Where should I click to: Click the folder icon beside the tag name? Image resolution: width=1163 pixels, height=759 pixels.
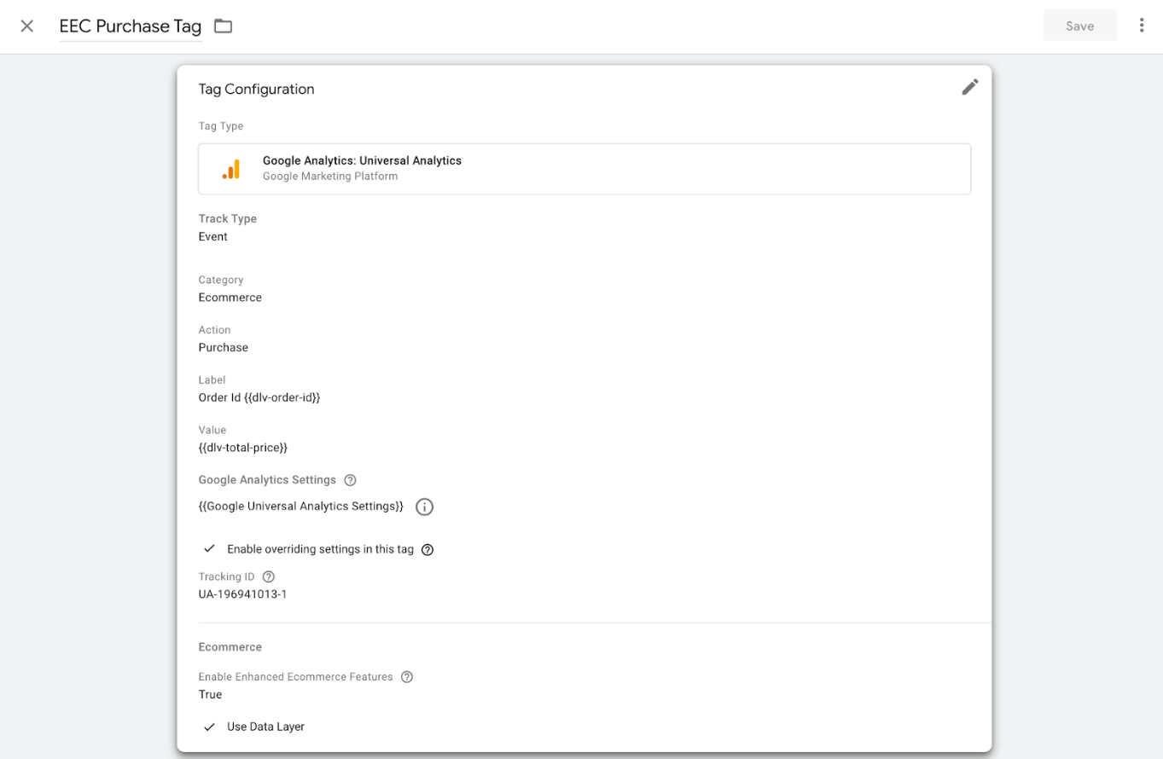point(223,26)
